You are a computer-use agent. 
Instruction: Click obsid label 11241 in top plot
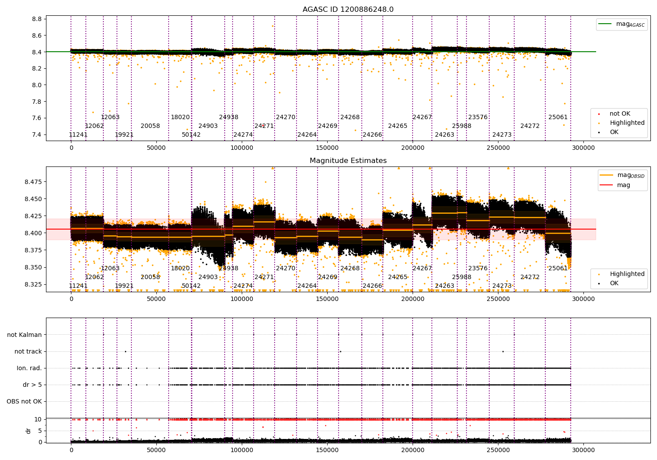coord(78,134)
